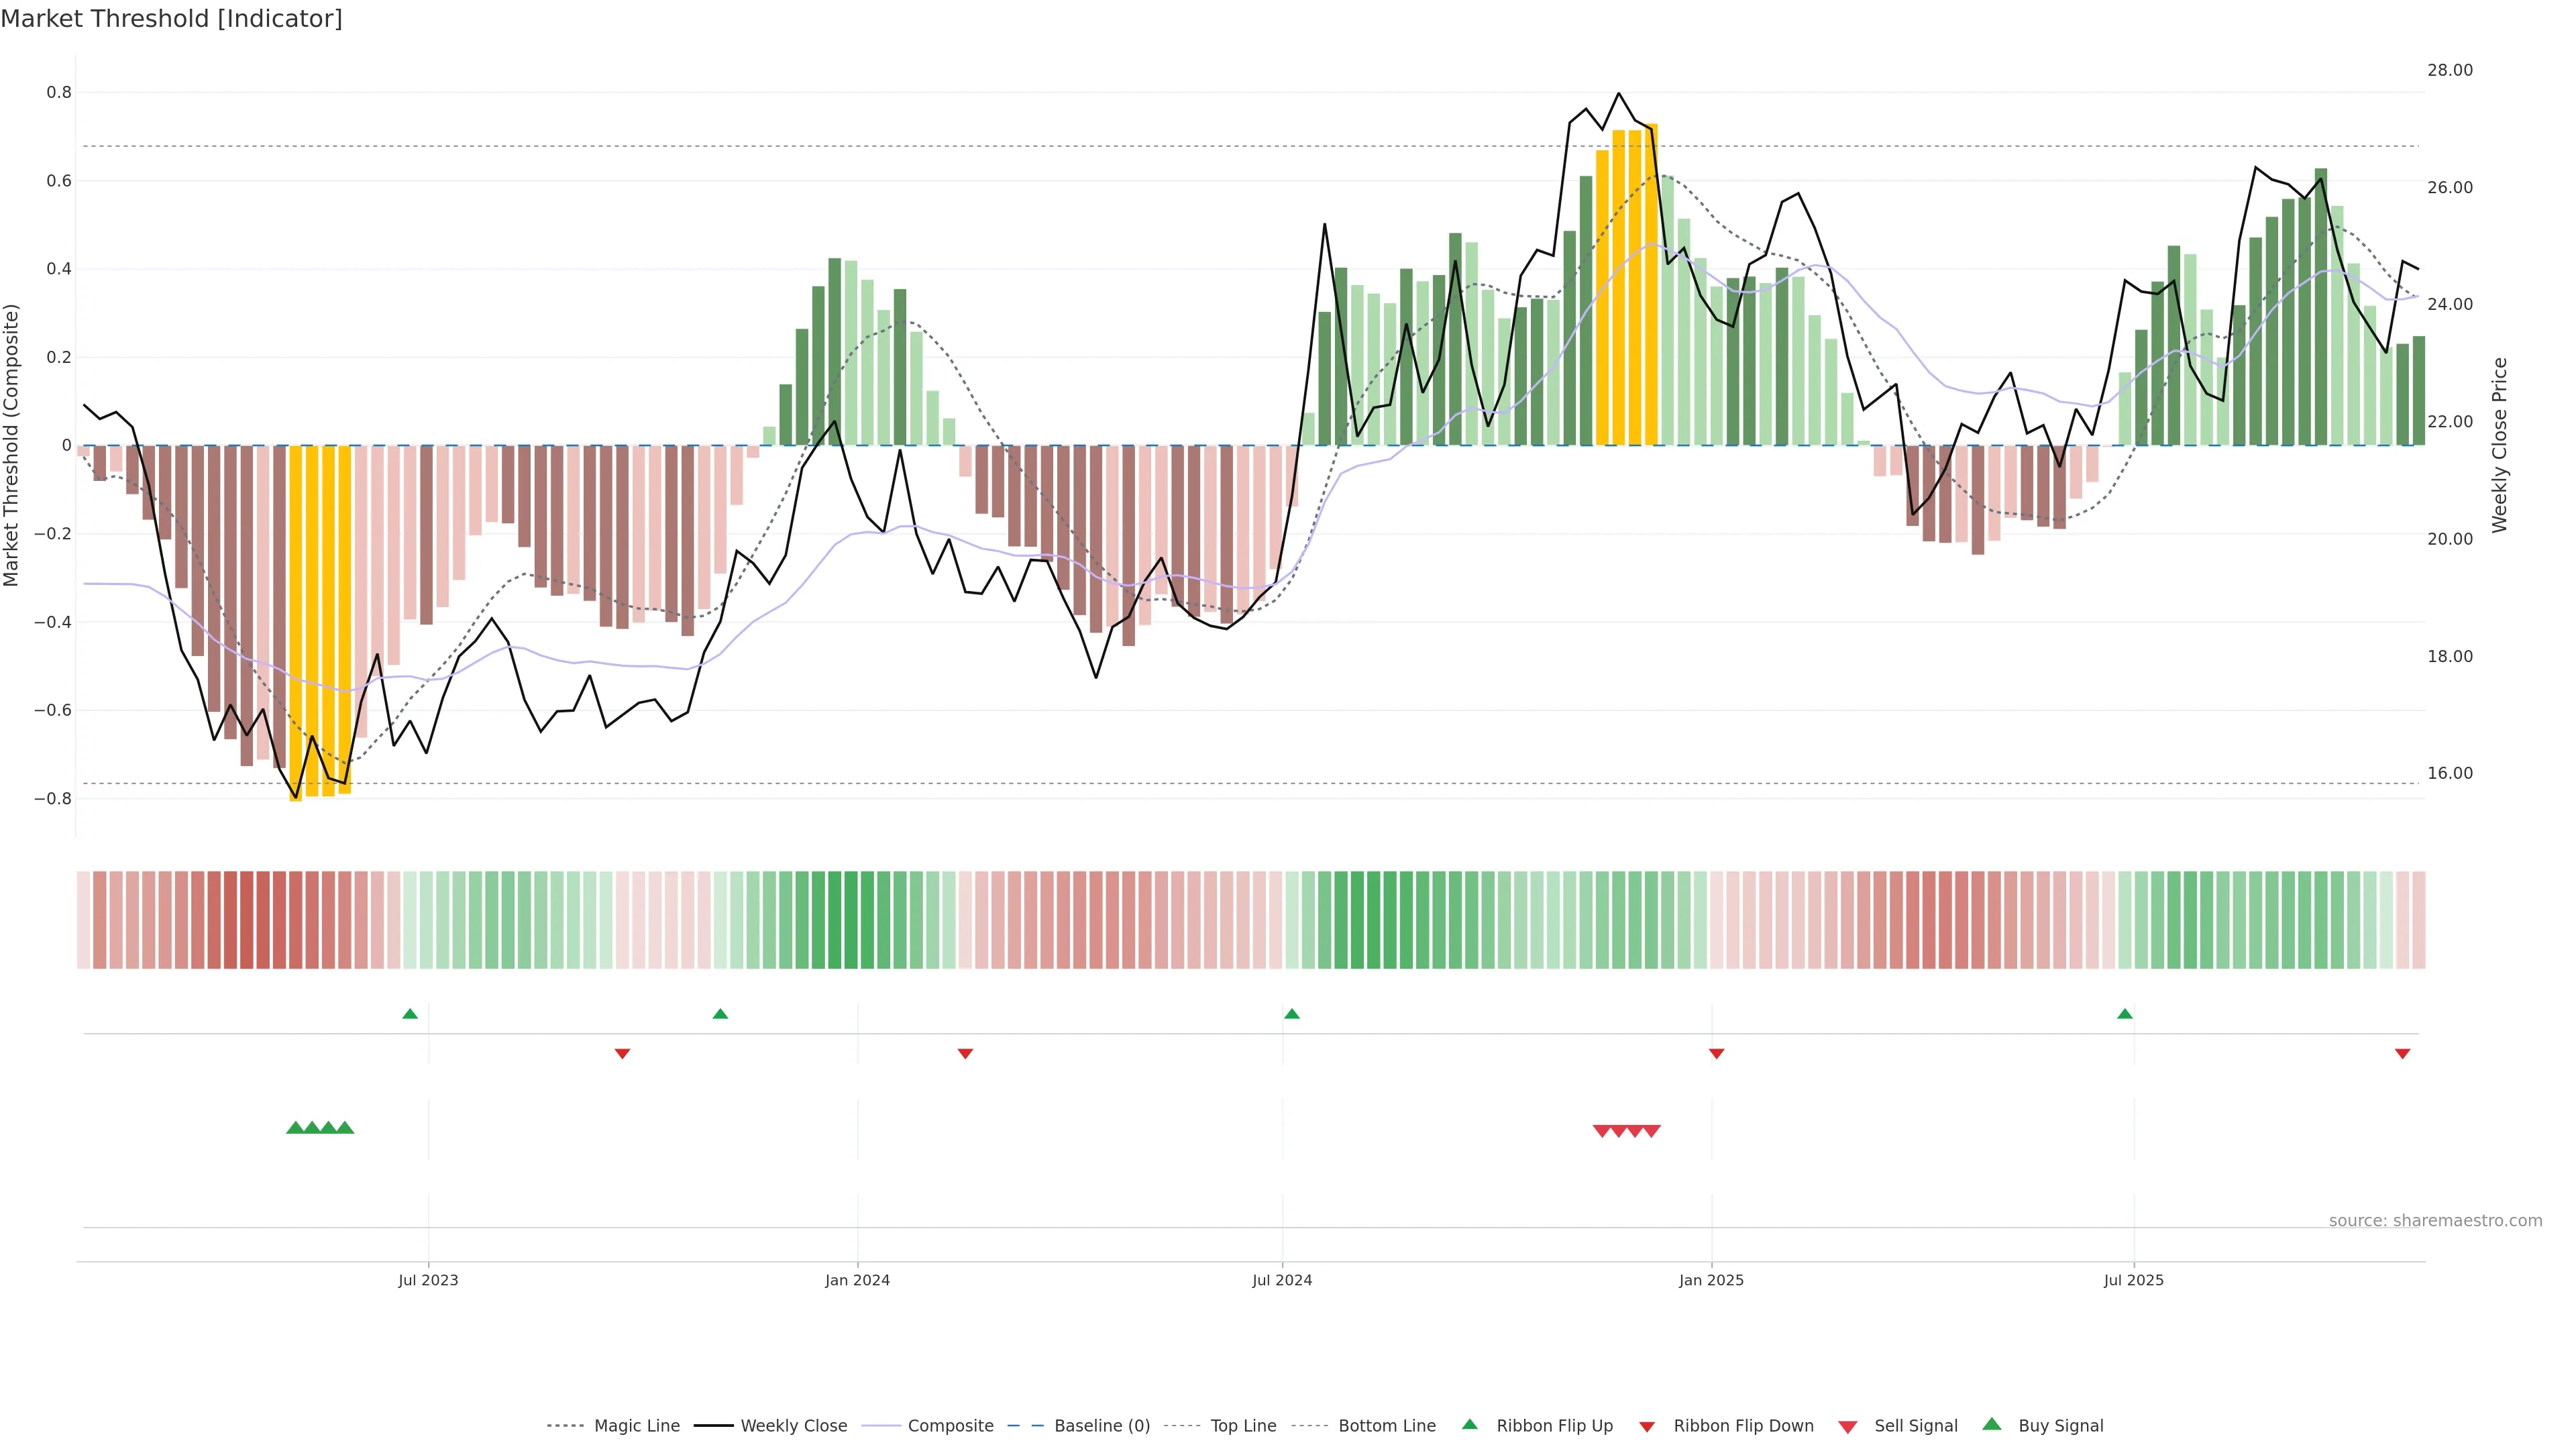2576x1449 pixels.
Task: Click the January 2025 ribbon flip down marker
Action: (x=1716, y=1053)
